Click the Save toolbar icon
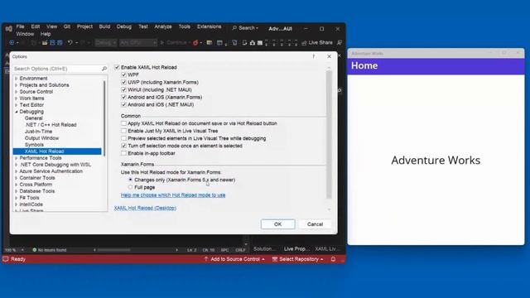 click(x=52, y=43)
